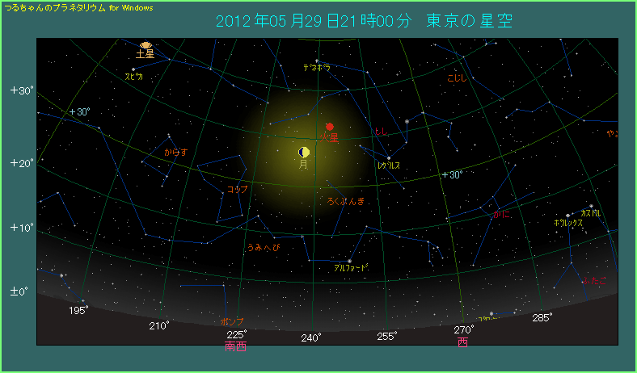Screen dimensions: 637x373
Task: Click the 月 label under the Moon
Action: [x=303, y=165]
